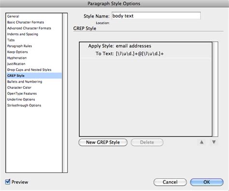Image resolution: width=229 pixels, height=191 pixels.
Task: Open the General category
Action: [13, 16]
